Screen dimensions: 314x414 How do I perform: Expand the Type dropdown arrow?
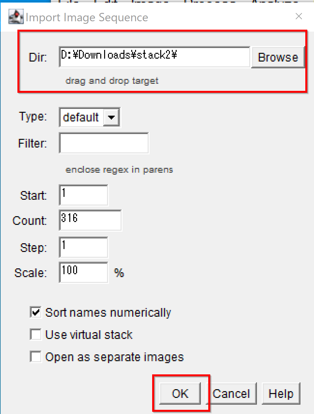[x=111, y=117]
